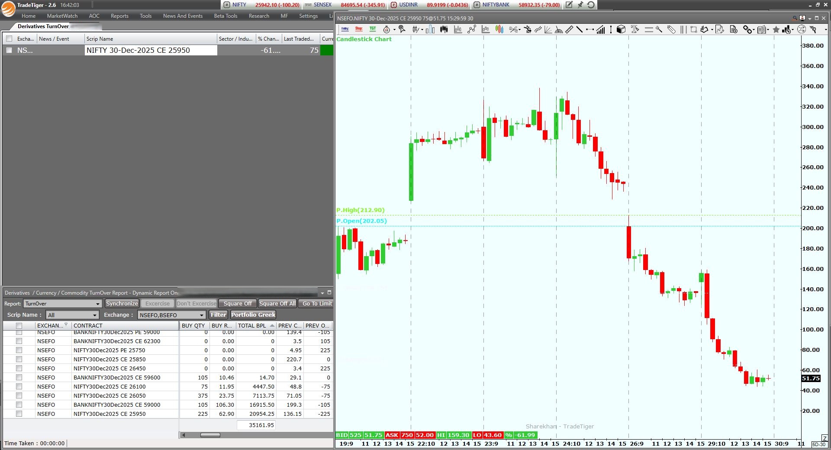Open the Research menu
831x450 pixels.
pos(259,16)
